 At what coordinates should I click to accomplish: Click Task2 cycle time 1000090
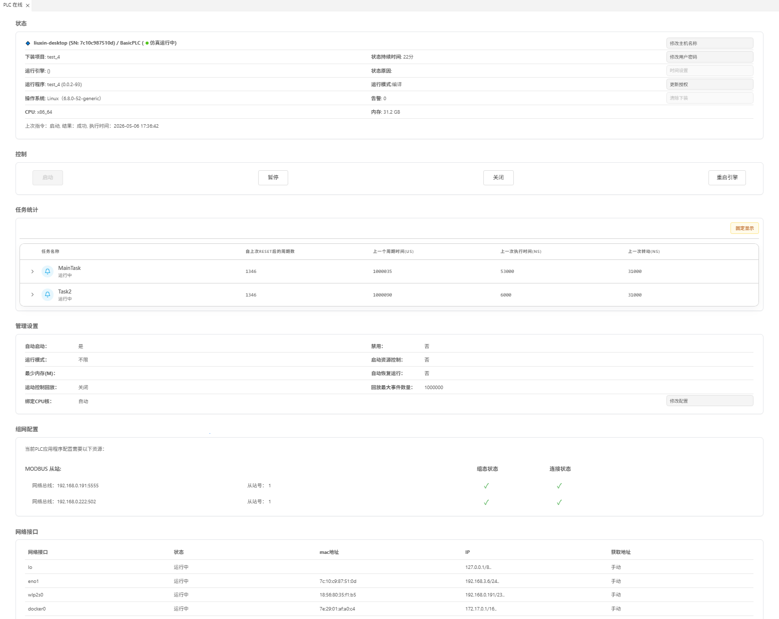click(x=382, y=295)
